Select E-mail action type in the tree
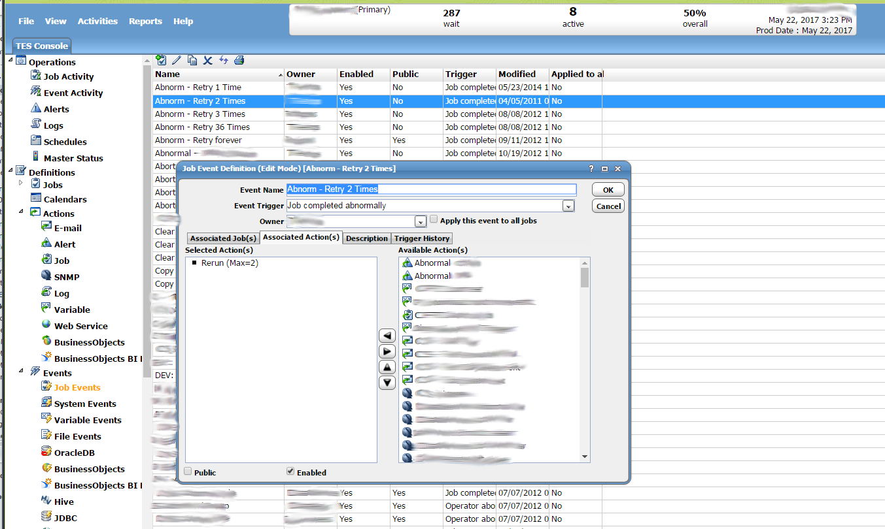Image resolution: width=885 pixels, height=529 pixels. click(x=68, y=228)
